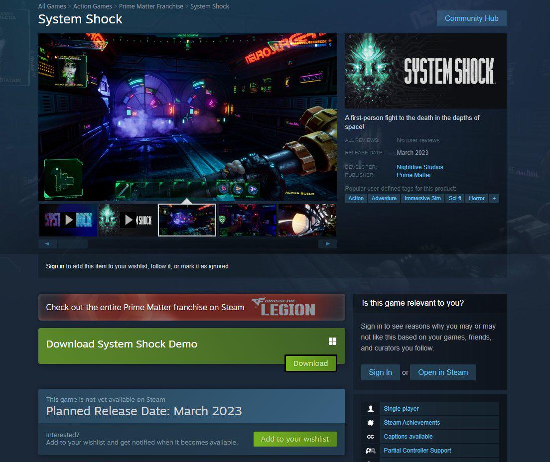Download the System Shock demo
Image resolution: width=550 pixels, height=462 pixels.
tap(311, 363)
